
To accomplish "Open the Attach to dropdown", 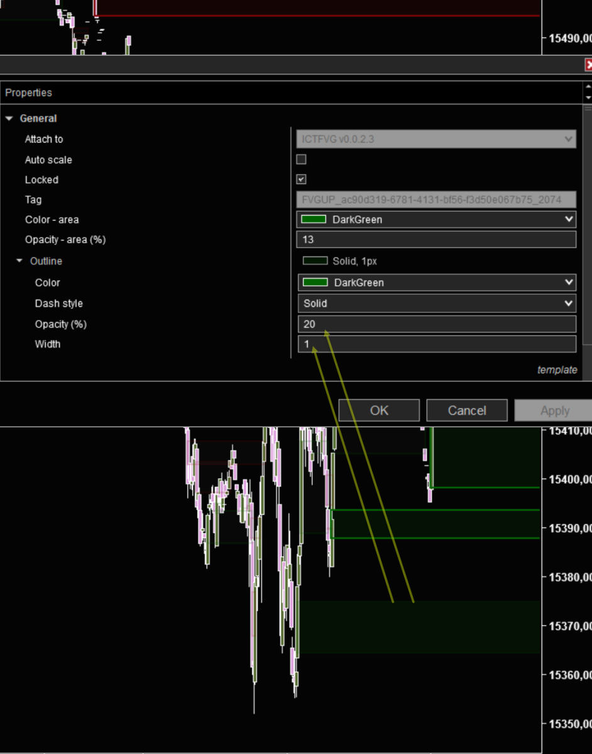I will (x=436, y=139).
